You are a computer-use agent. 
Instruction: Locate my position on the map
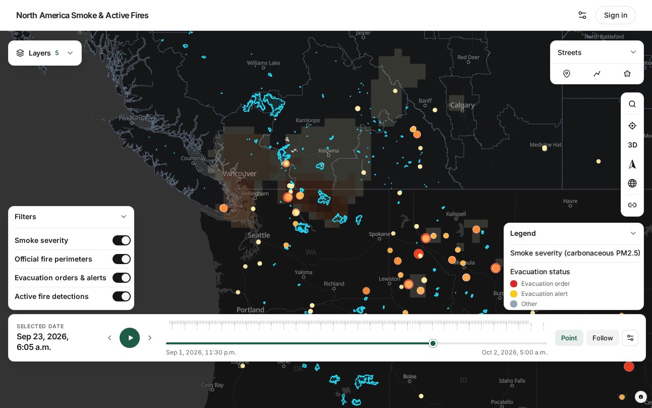click(x=632, y=126)
